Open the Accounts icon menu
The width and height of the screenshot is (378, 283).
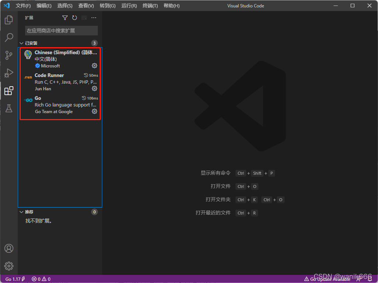tap(9, 248)
